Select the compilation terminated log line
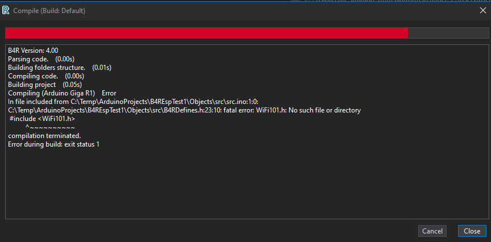 pyautogui.click(x=44, y=136)
